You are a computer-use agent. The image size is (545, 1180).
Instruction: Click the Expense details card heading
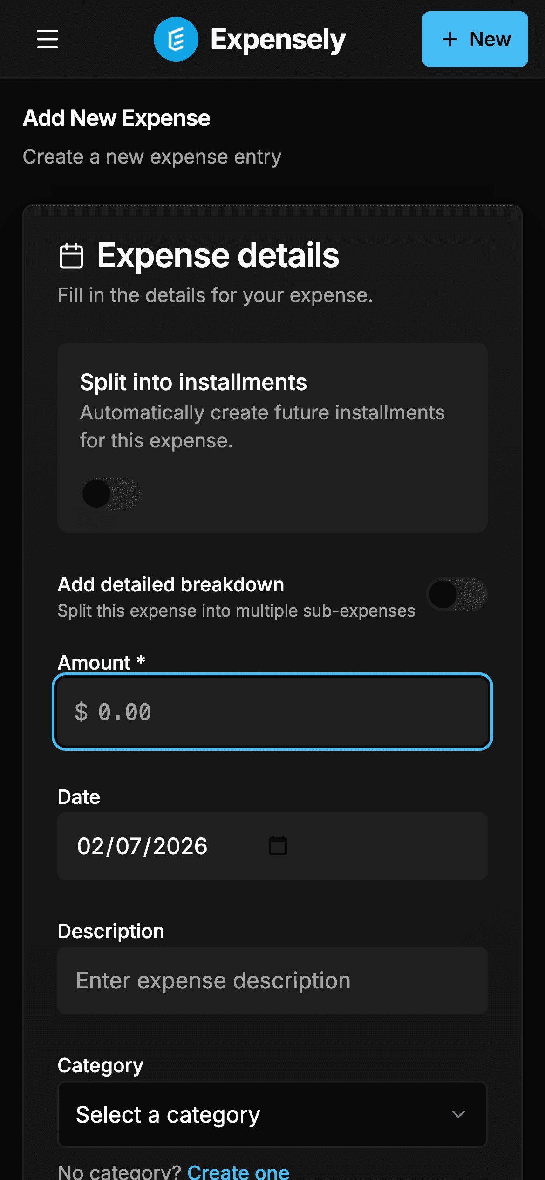(x=218, y=255)
